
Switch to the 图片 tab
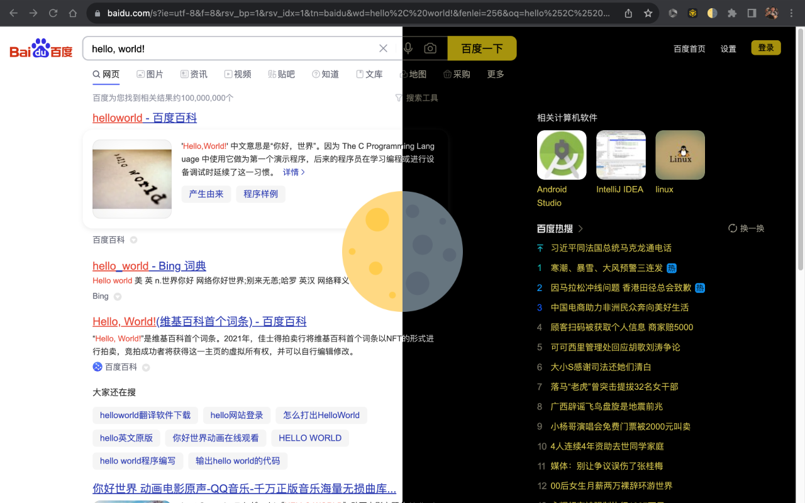[150, 74]
